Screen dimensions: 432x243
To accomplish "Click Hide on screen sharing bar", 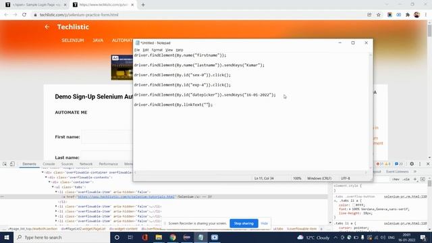I will (x=264, y=223).
